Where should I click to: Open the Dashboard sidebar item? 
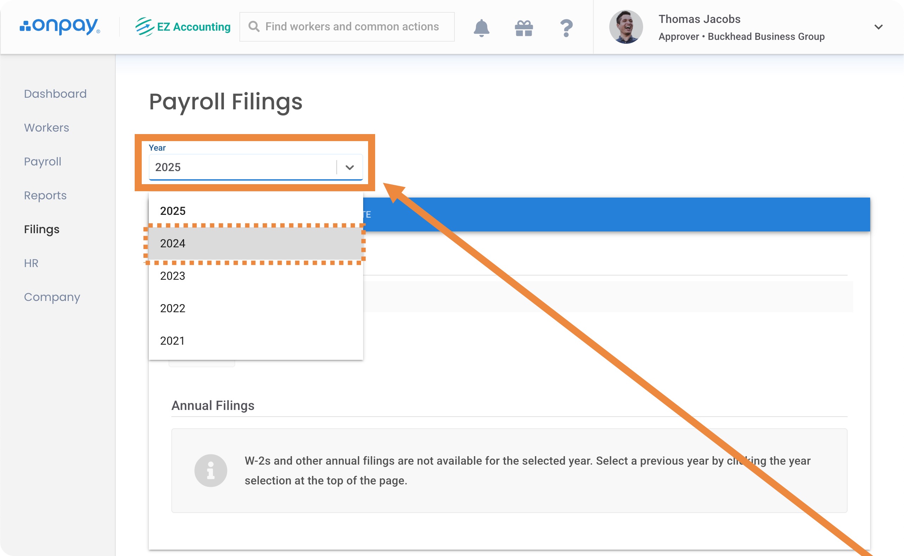[x=55, y=94]
